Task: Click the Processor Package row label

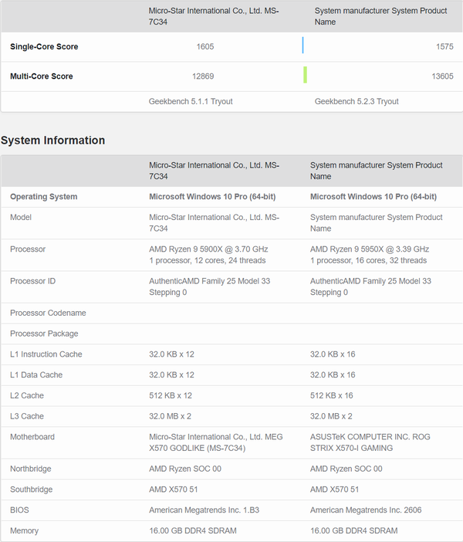Action: click(x=44, y=334)
